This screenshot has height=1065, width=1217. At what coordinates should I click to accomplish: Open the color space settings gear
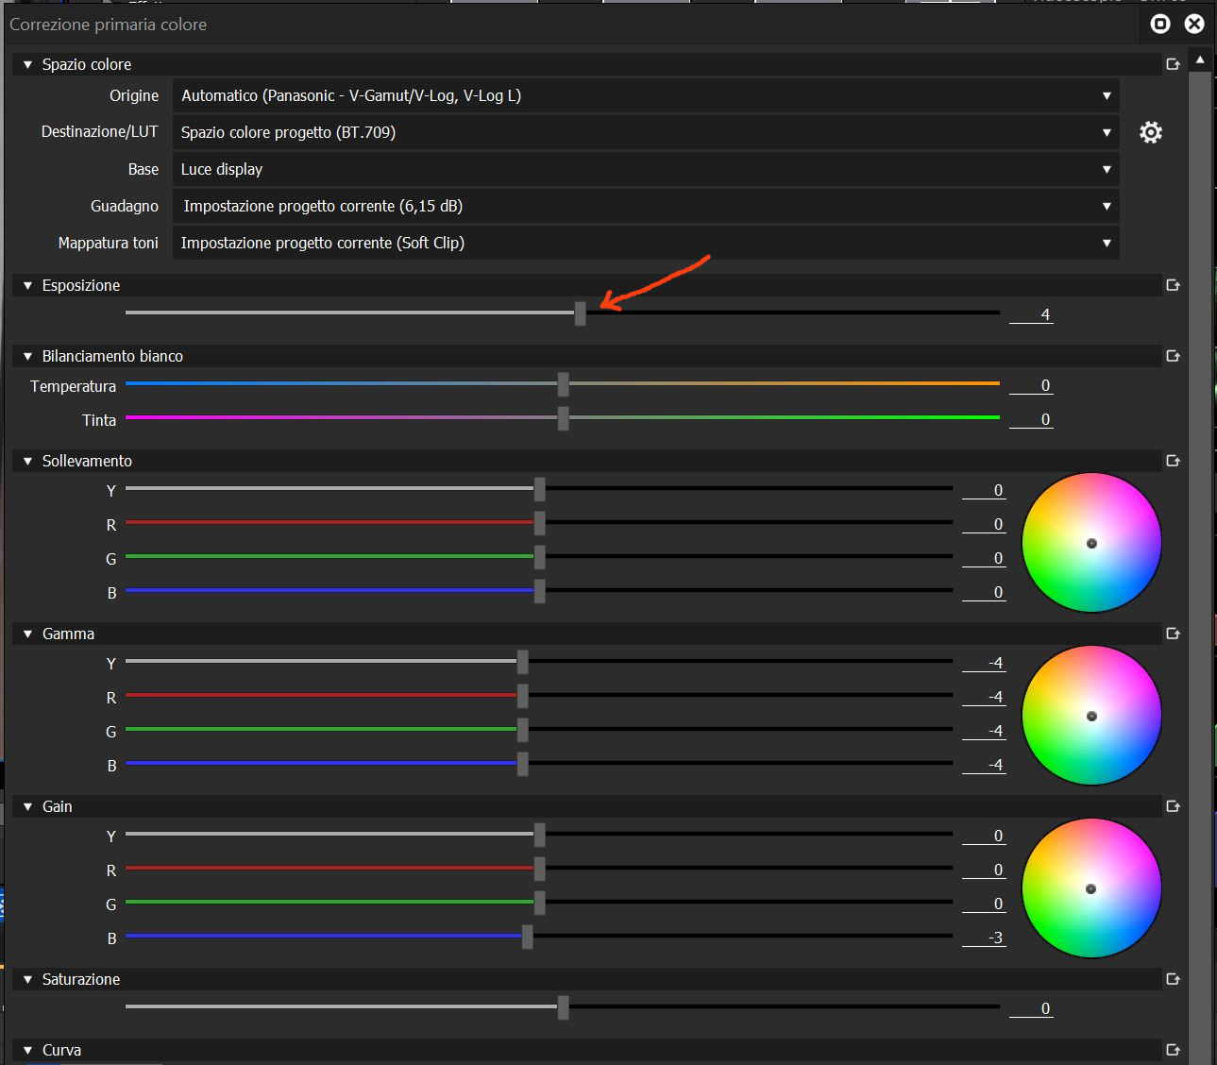point(1150,132)
